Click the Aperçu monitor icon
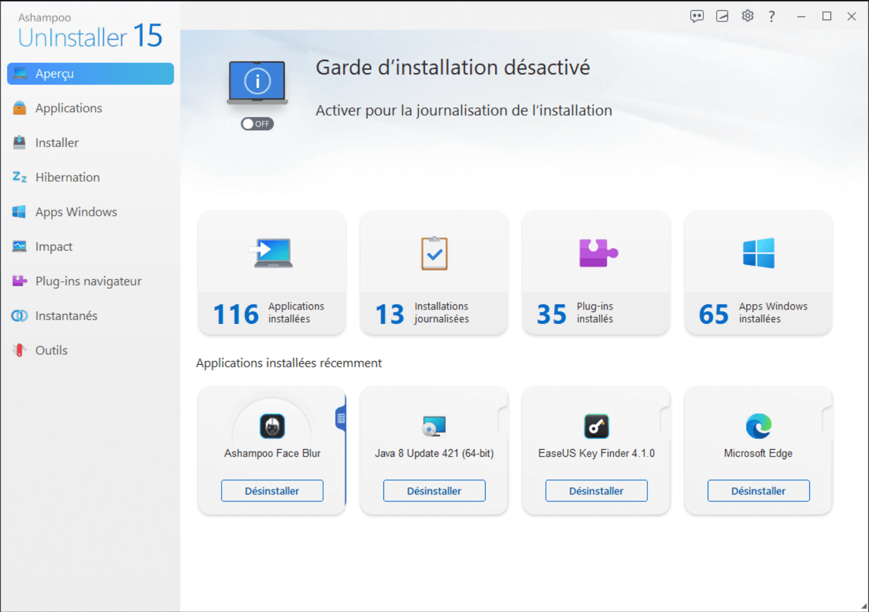This screenshot has height=612, width=869. 20,74
